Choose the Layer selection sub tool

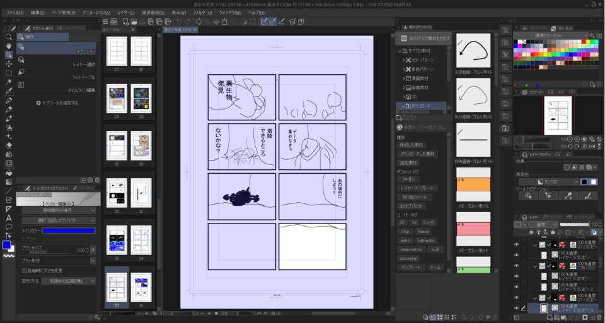[56, 62]
